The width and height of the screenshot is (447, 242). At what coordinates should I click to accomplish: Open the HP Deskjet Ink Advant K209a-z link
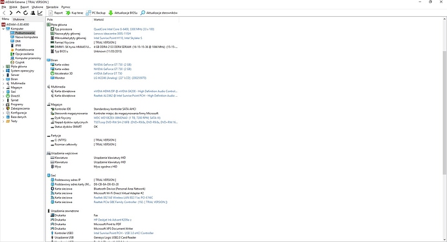click(x=112, y=220)
